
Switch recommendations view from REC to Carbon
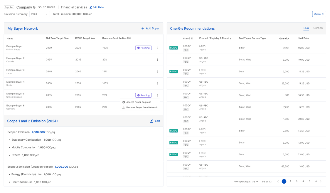coord(318,28)
